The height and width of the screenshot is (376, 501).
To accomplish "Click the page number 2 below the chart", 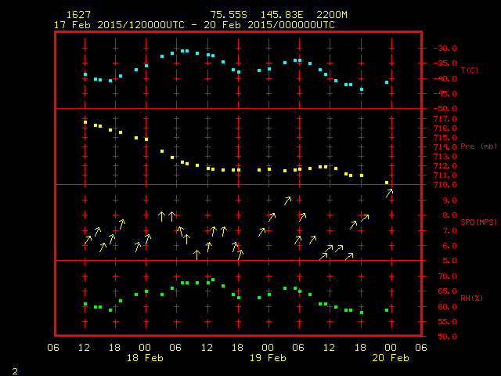I will (15, 371).
